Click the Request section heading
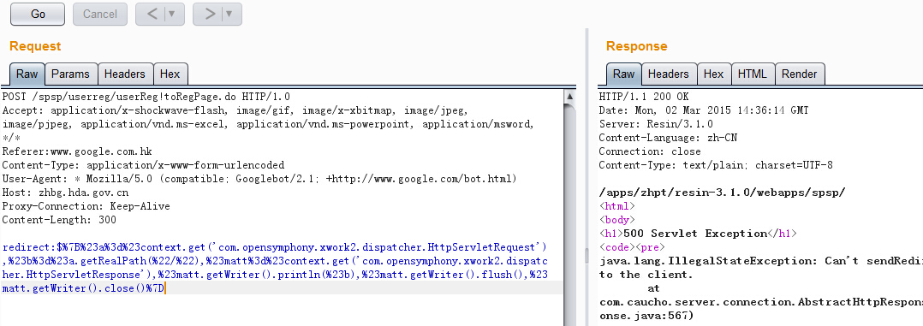Image resolution: width=923 pixels, height=326 pixels. (35, 46)
